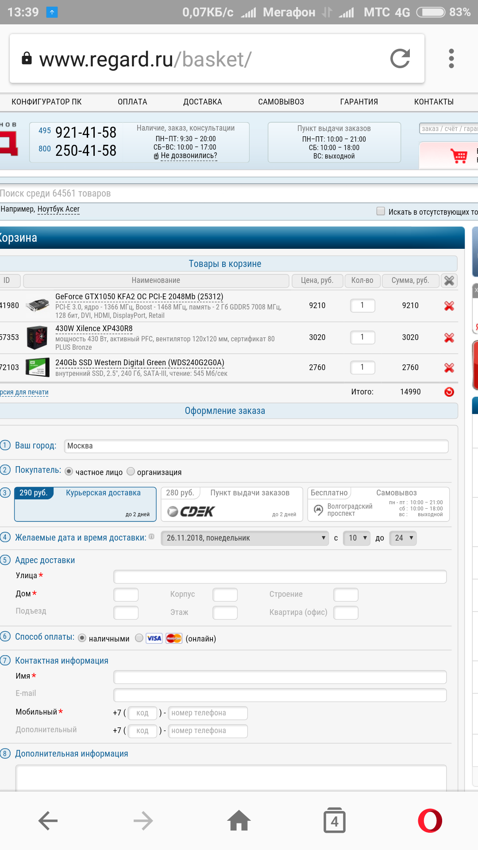Open the end hour dropdown showing 24

pyautogui.click(x=403, y=538)
